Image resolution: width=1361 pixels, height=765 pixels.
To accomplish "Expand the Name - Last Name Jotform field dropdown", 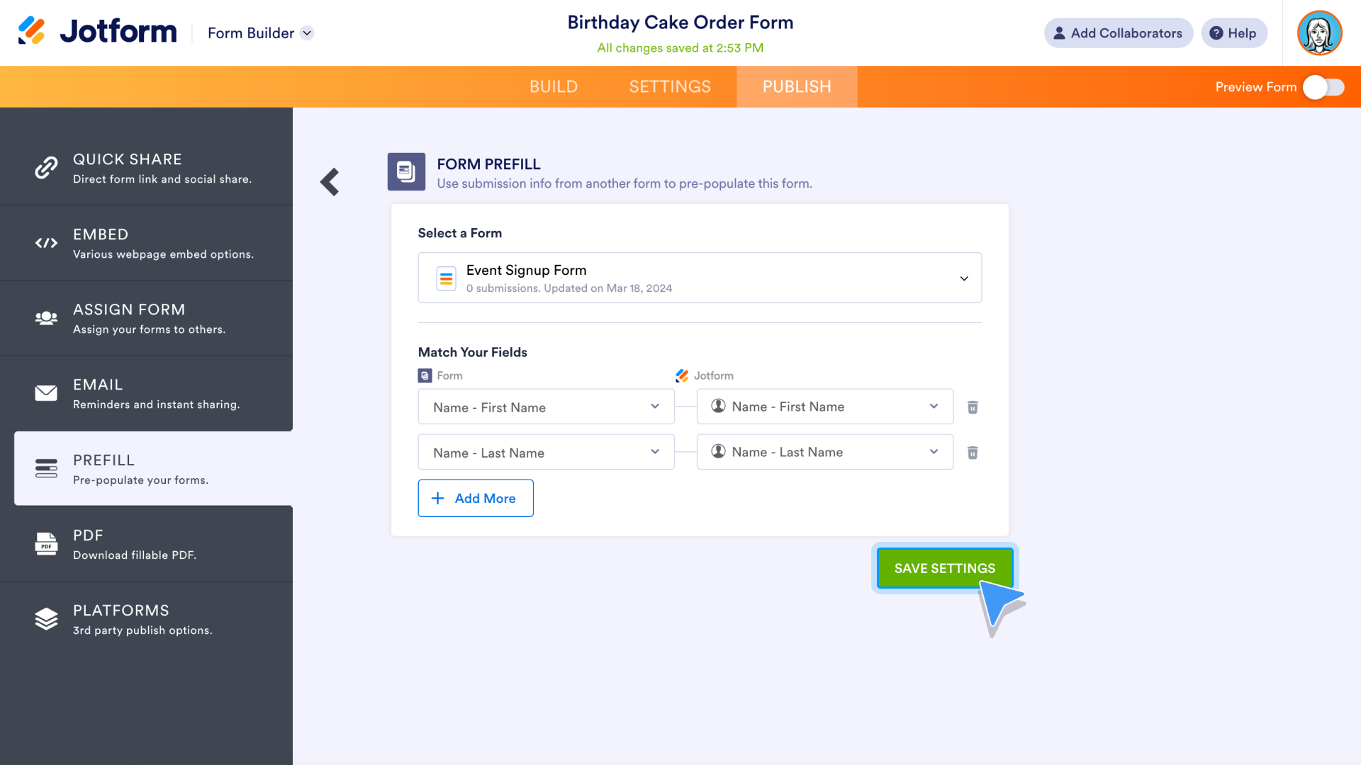I will pyautogui.click(x=933, y=451).
